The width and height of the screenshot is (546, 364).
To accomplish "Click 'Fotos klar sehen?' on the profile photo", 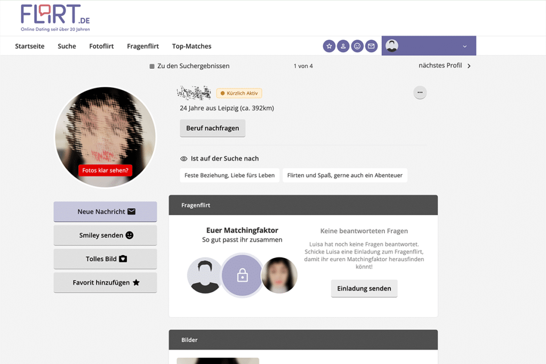I will (x=105, y=171).
